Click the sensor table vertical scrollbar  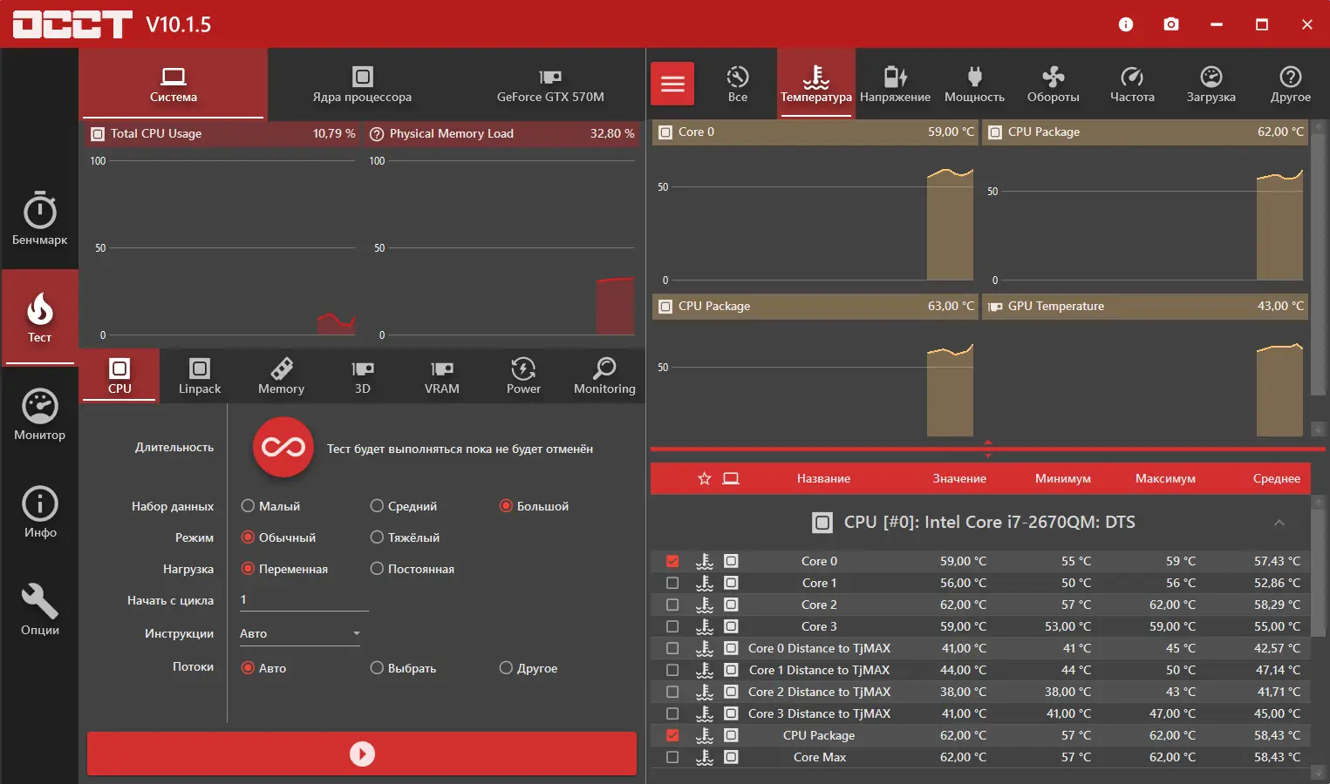coord(1318,575)
